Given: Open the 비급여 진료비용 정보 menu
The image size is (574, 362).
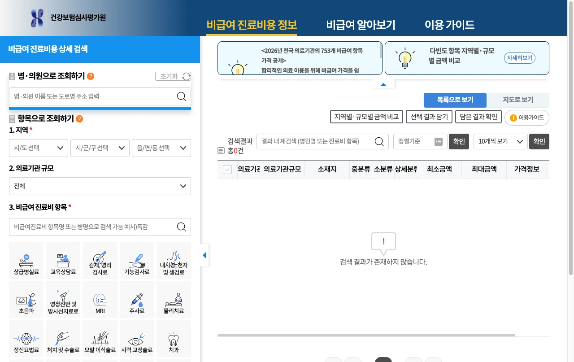Looking at the screenshot, I should (x=252, y=25).
